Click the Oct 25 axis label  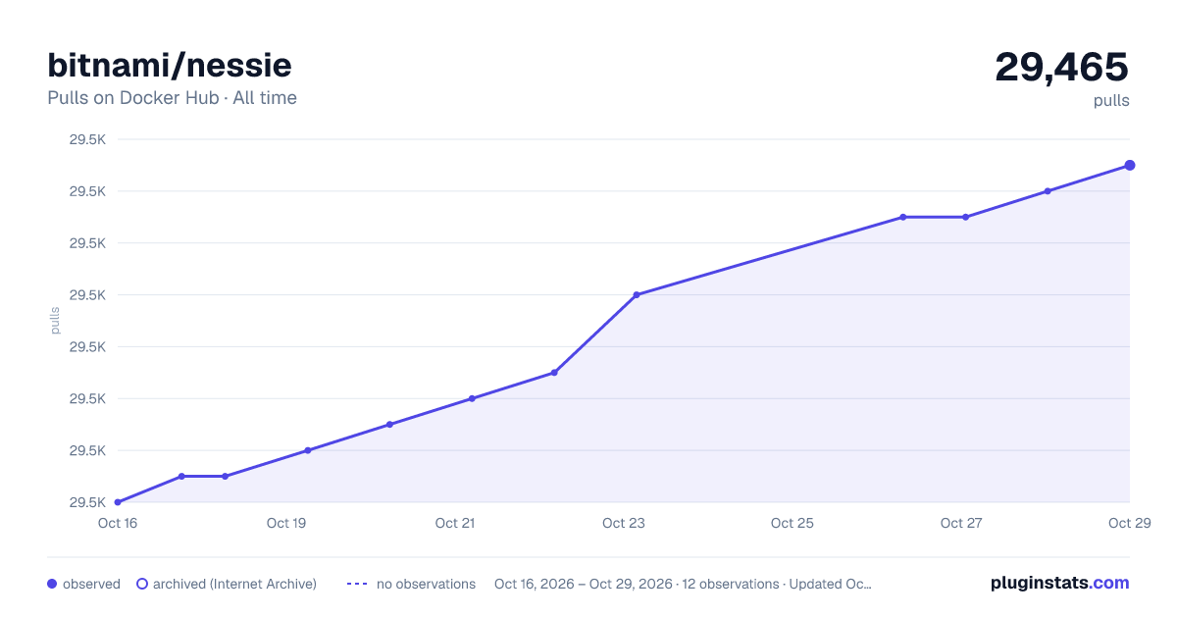pyautogui.click(x=793, y=523)
